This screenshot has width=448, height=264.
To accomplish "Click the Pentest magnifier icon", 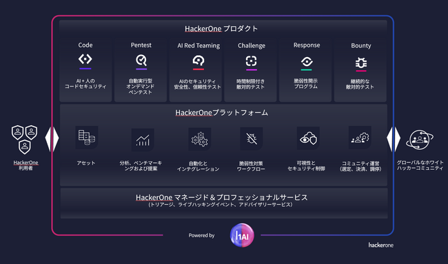I will point(141,60).
